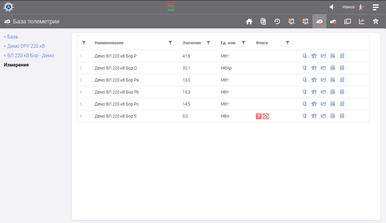Open the history clock icon in toolbar
386x223 pixels.
coord(277,21)
